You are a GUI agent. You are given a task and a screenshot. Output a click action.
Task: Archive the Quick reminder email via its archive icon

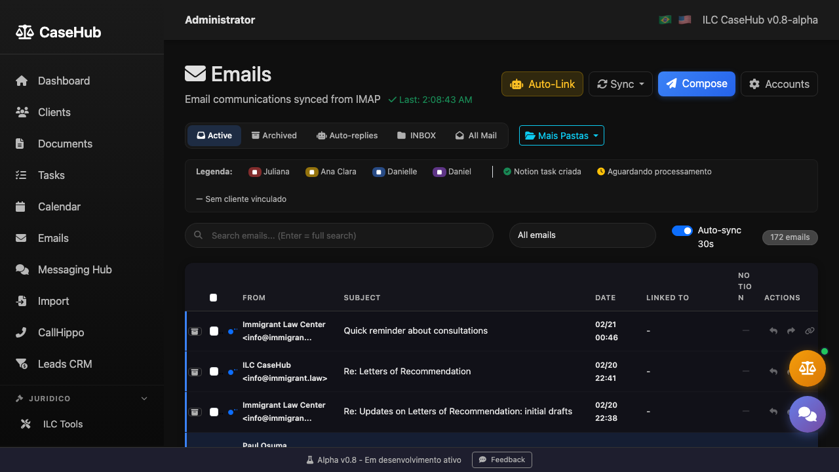pos(195,331)
